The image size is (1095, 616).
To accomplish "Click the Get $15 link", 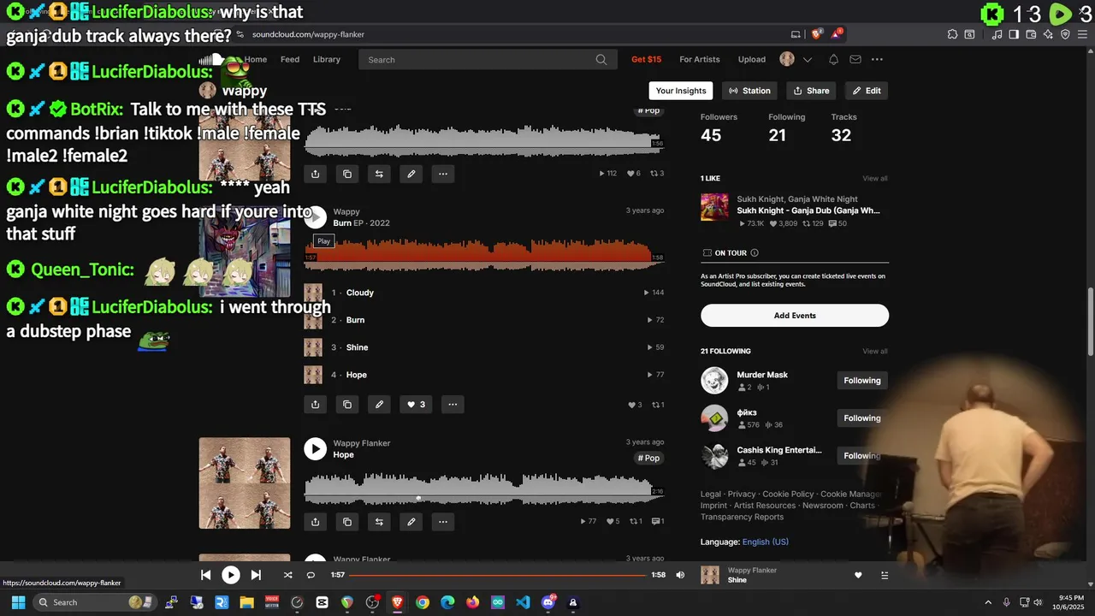I will [x=646, y=59].
